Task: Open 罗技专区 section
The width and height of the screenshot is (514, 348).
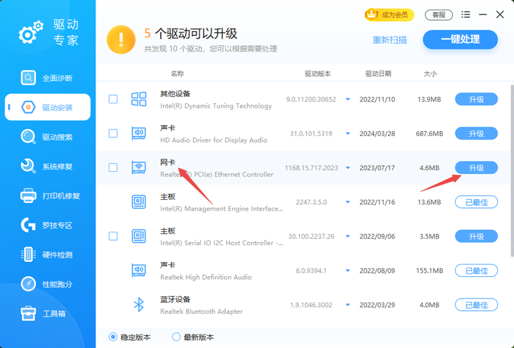Action: pyautogui.click(x=48, y=225)
